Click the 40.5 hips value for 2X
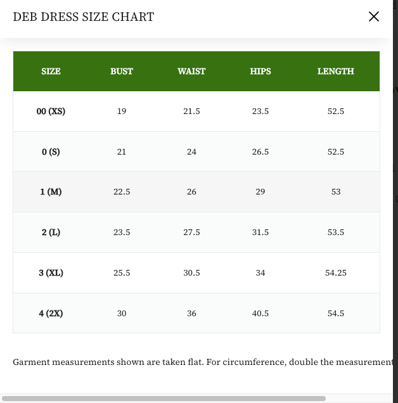This screenshot has height=403, width=398. (260, 313)
